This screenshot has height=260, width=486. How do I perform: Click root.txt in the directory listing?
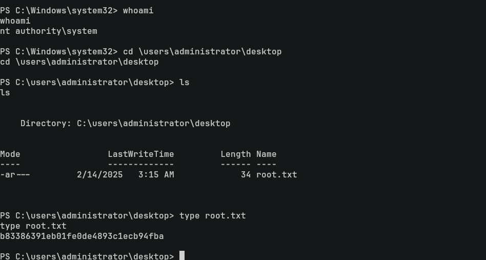[276, 175]
